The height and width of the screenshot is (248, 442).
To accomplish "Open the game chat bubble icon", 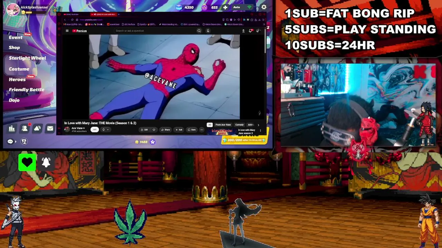I will (x=10, y=142).
